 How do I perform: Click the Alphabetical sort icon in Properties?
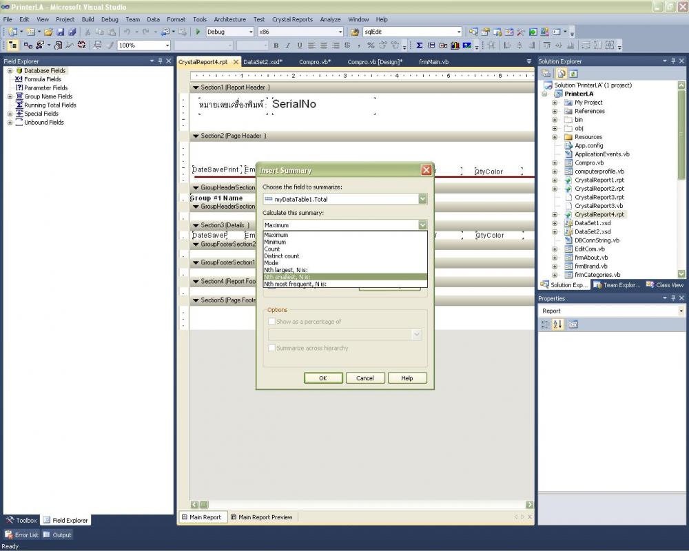pos(557,324)
